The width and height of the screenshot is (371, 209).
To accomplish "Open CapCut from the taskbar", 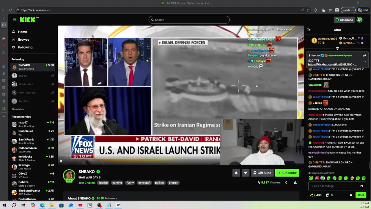I will [118, 205].
